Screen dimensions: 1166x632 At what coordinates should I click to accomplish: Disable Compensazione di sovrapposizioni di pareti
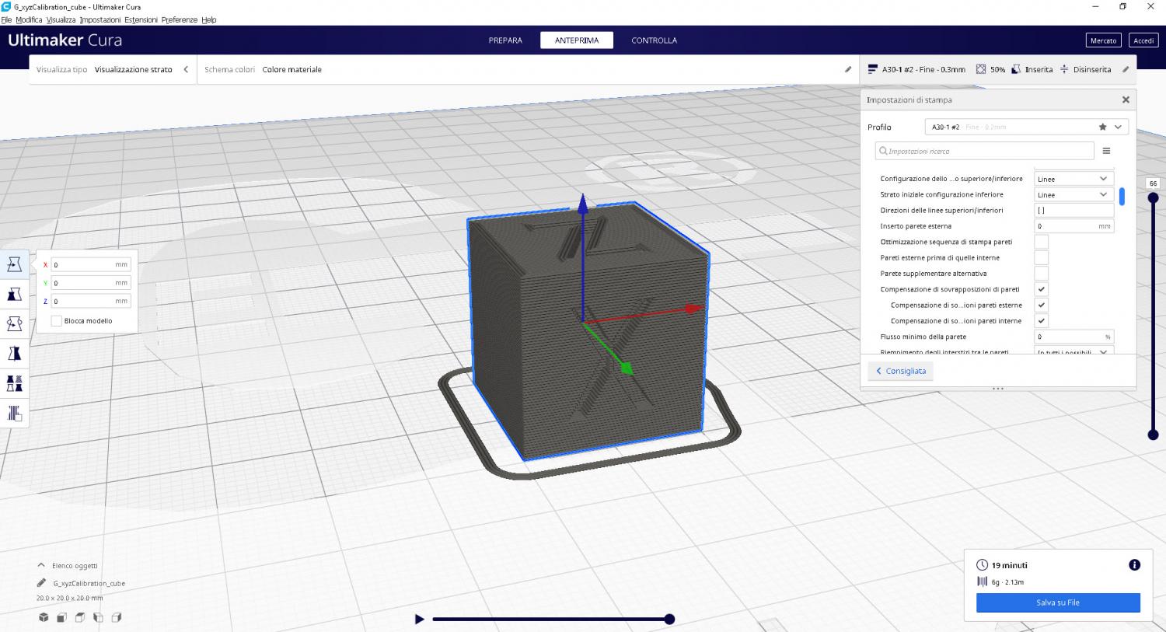[x=1041, y=289]
